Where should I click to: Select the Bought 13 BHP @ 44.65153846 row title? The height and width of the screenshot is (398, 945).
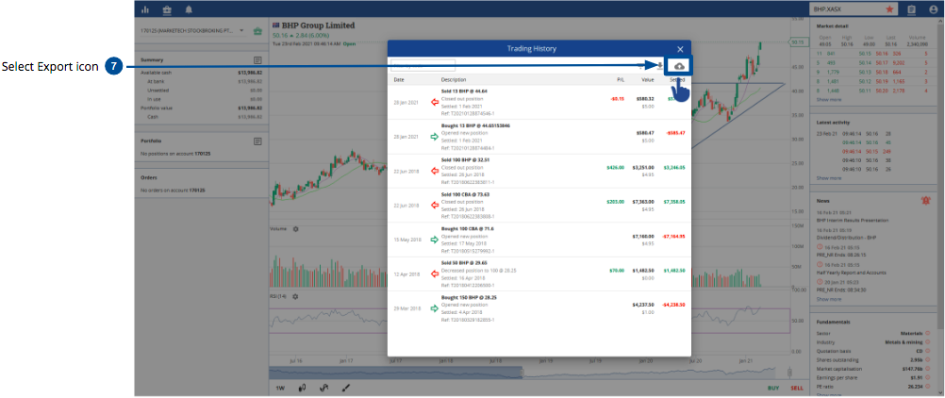(x=475, y=125)
